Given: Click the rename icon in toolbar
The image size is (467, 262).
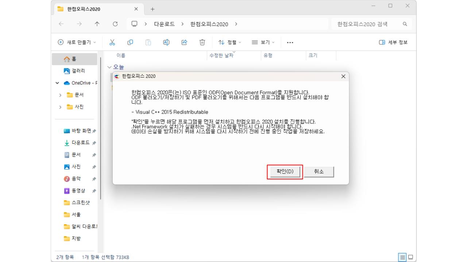Looking at the screenshot, I should 166,42.
